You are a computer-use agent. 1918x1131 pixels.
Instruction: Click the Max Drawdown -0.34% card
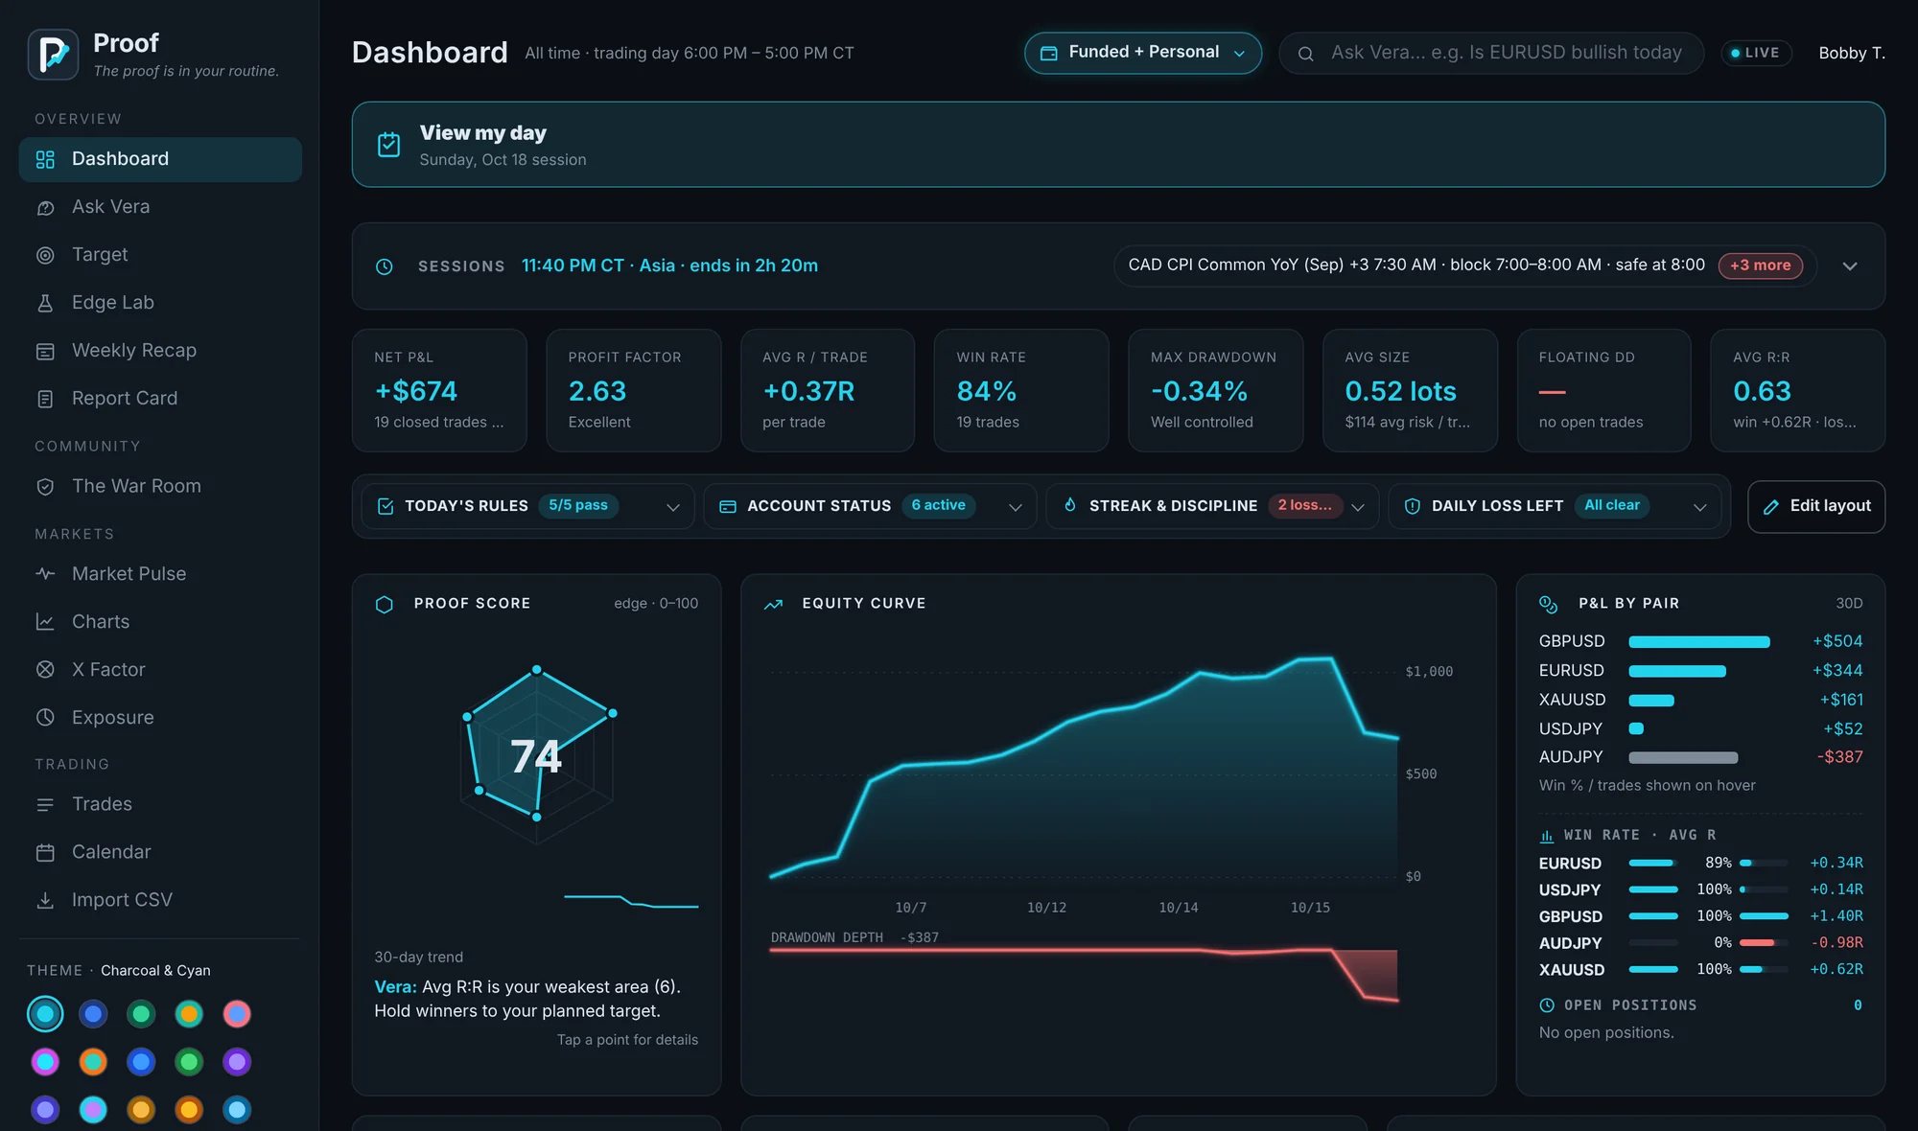pyautogui.click(x=1215, y=391)
